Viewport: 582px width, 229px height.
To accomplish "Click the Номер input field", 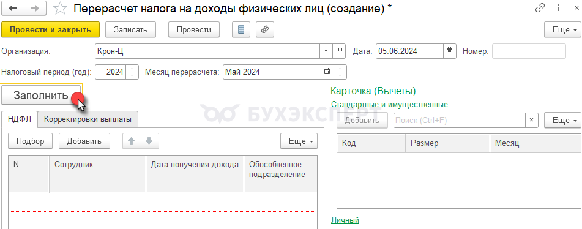I will [529, 51].
